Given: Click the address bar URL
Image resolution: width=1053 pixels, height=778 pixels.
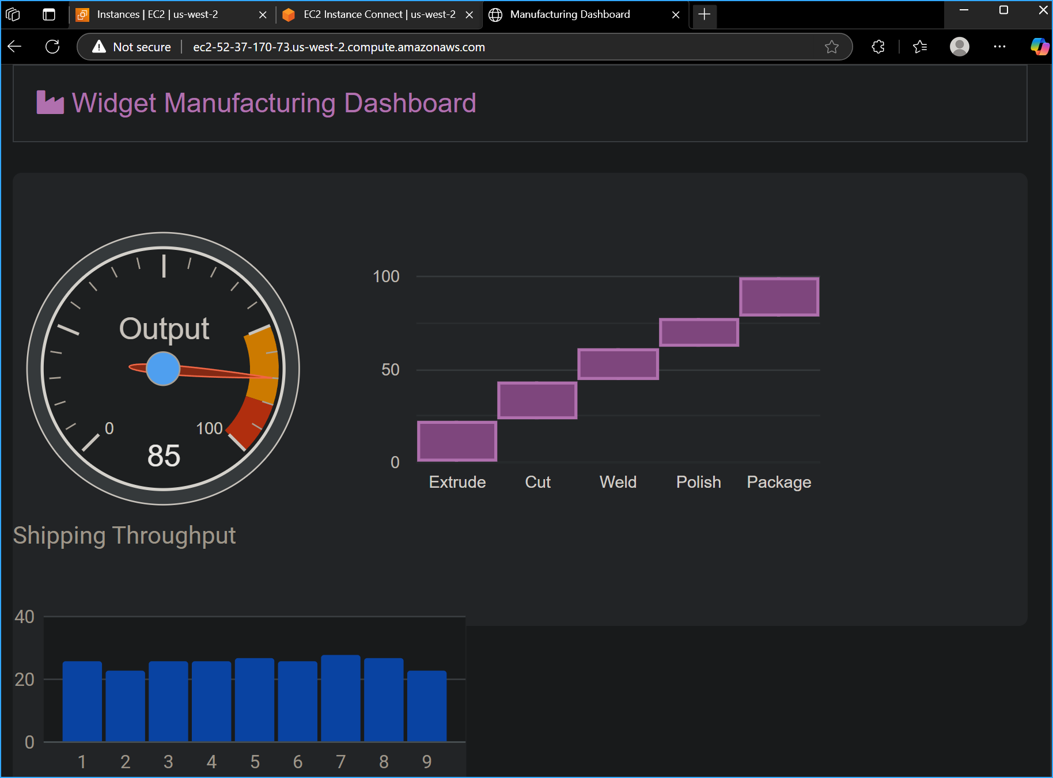Looking at the screenshot, I should 339,47.
